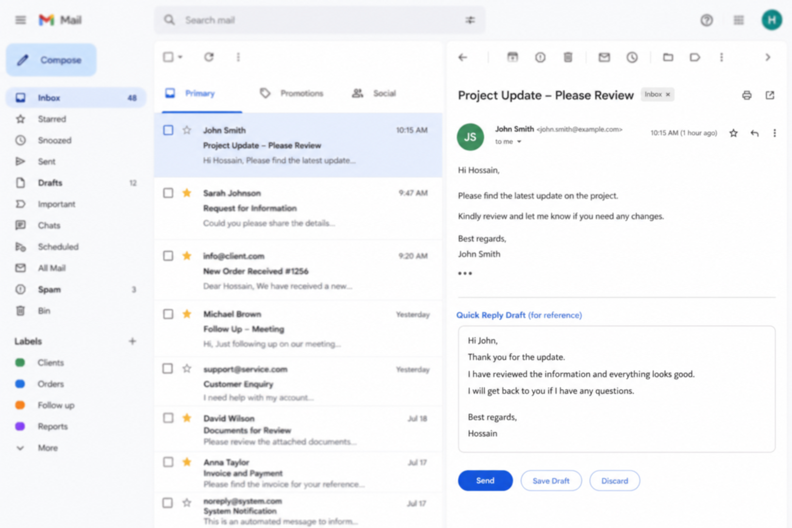792x528 pixels.
Task: Open the main menu hamburger icon
Action: tap(21, 20)
